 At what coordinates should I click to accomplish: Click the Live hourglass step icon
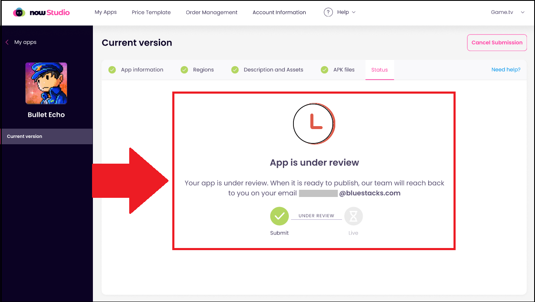point(353,216)
